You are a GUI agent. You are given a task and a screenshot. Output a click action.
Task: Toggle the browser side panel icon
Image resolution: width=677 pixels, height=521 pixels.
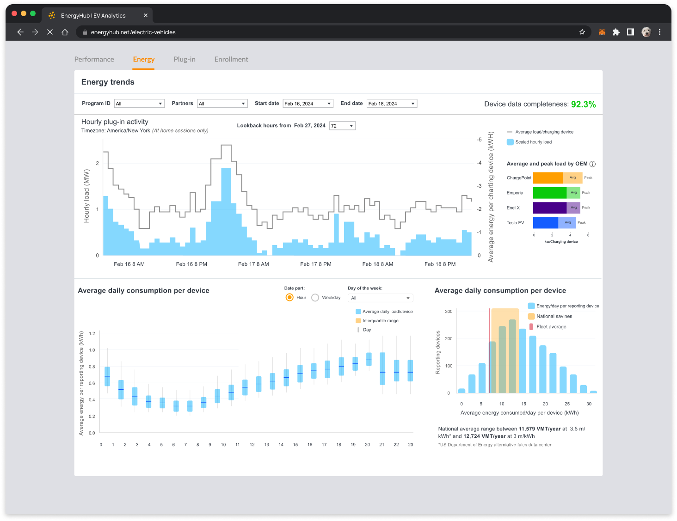click(x=630, y=32)
